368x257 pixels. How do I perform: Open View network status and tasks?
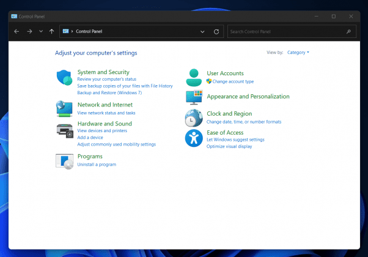106,113
